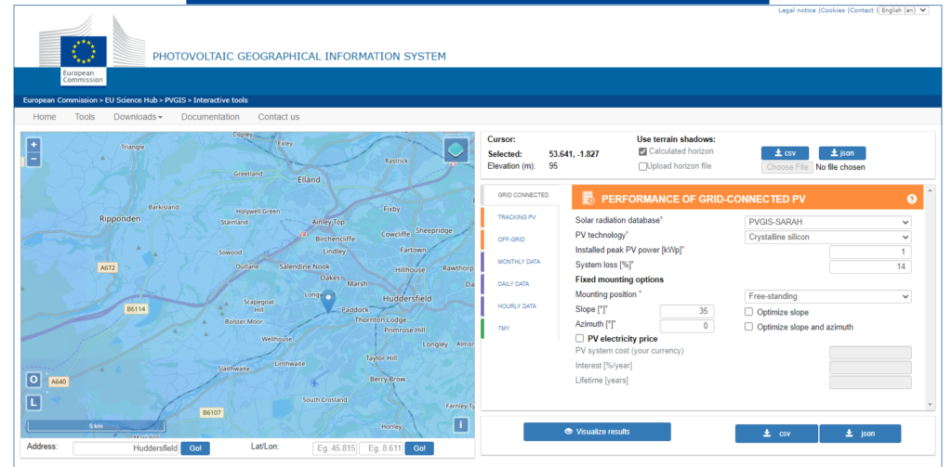Zoom out the map with minus button
This screenshot has height=467, width=952.
pos(33,159)
